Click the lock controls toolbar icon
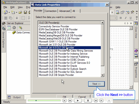 click(17, 18)
